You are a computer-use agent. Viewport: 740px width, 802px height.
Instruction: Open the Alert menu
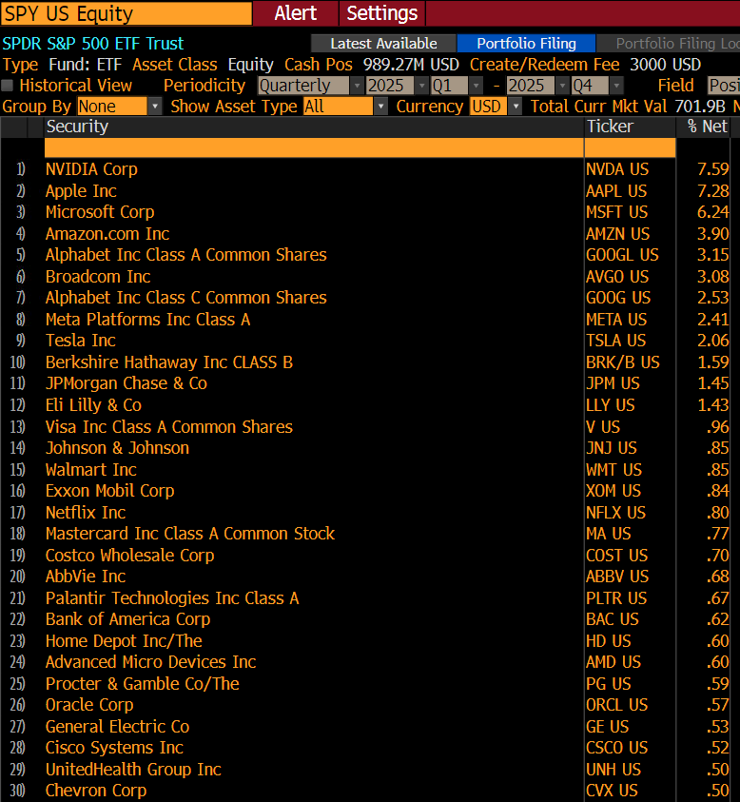coord(296,12)
